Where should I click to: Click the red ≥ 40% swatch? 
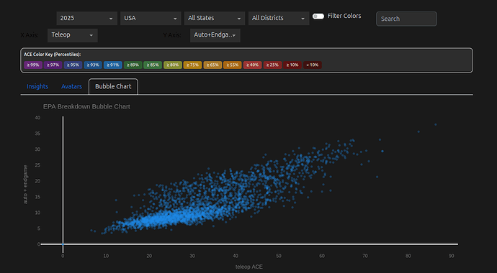point(253,65)
